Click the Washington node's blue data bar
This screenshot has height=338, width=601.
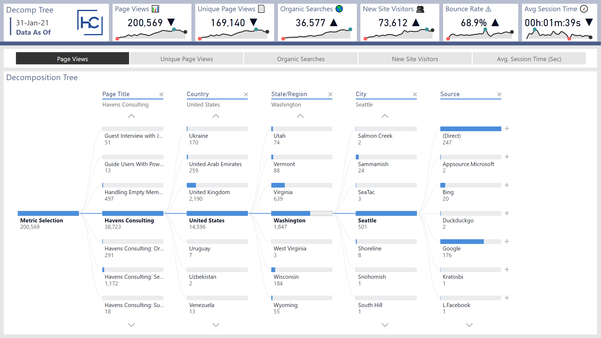tap(290, 213)
